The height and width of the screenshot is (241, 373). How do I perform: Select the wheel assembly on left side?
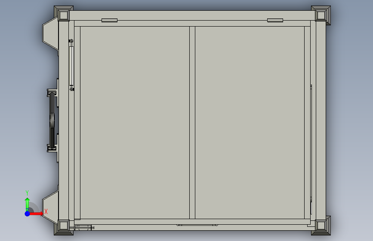52,120
